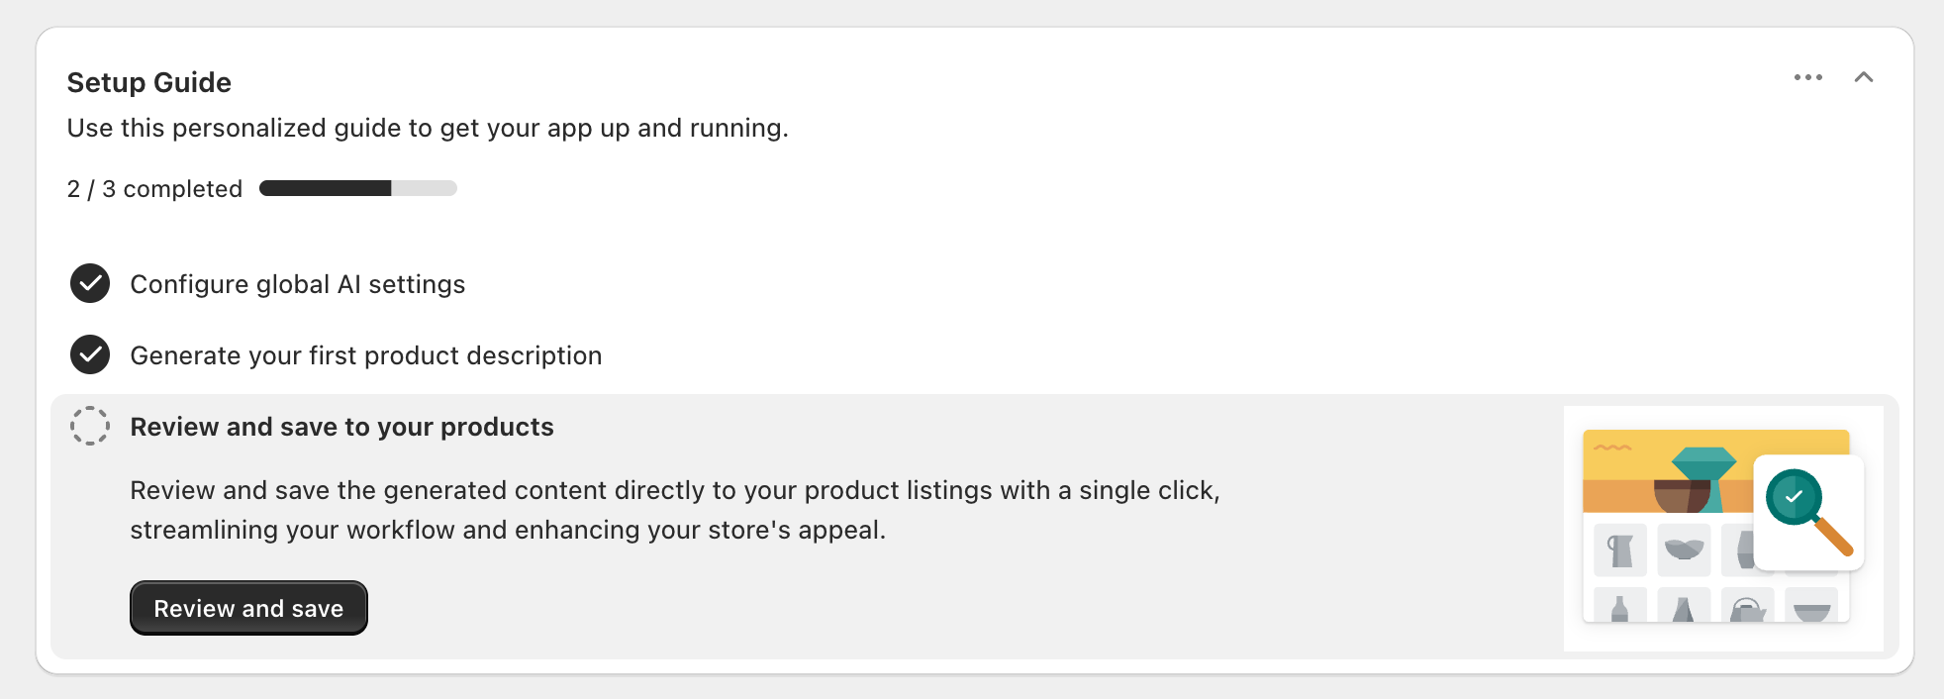Screen dimensions: 1944x699
Task: Click the review step description paragraph
Action: (x=674, y=510)
